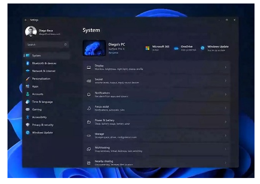Click the settings Search field
The width and height of the screenshot is (260, 184).
[47, 44]
